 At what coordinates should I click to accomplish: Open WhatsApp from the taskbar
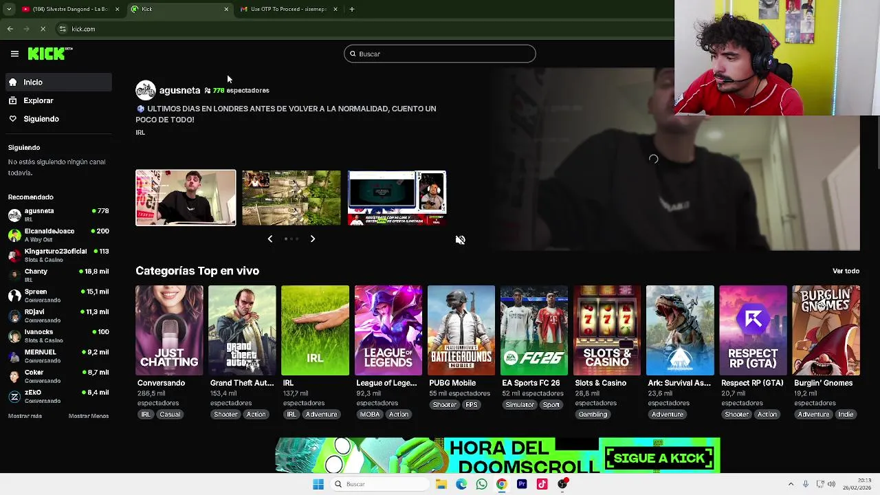pos(481,484)
